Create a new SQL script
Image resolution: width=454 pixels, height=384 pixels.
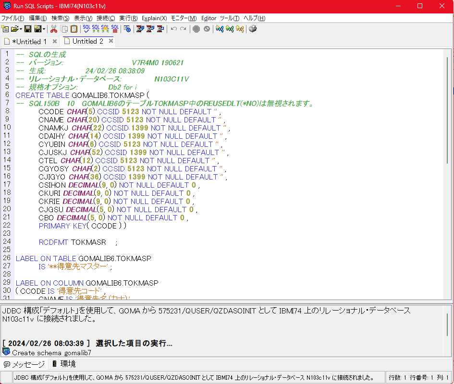(x=5, y=29)
